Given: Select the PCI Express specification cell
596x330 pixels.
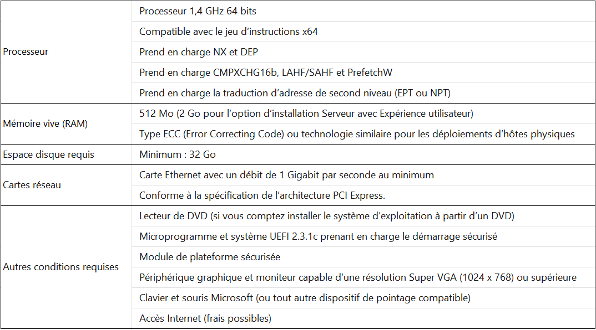Looking at the screenshot, I should [x=262, y=195].
